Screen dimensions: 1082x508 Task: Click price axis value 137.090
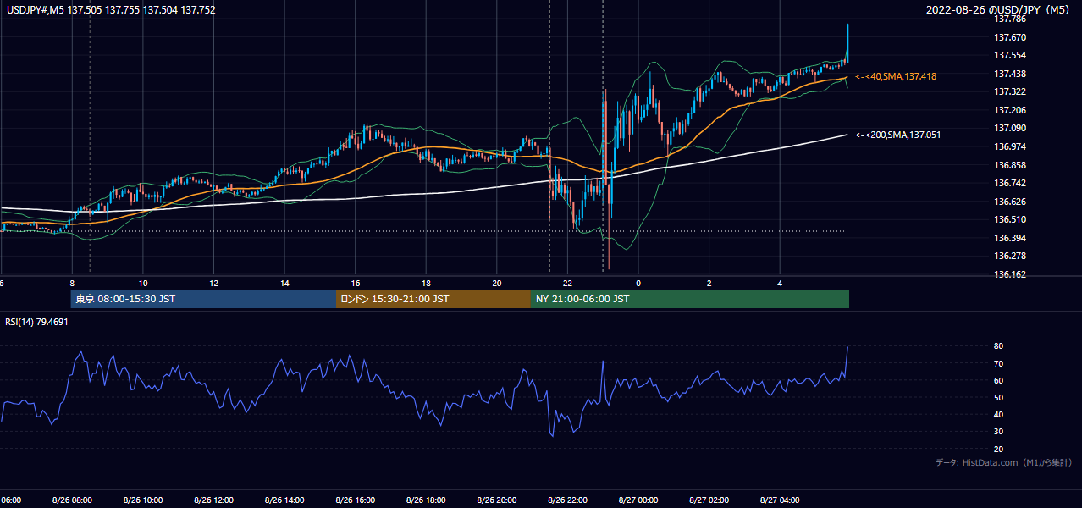click(1010, 128)
